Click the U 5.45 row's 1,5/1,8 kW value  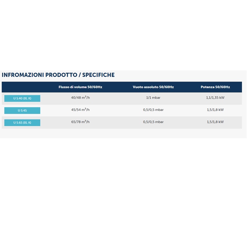[215, 110]
